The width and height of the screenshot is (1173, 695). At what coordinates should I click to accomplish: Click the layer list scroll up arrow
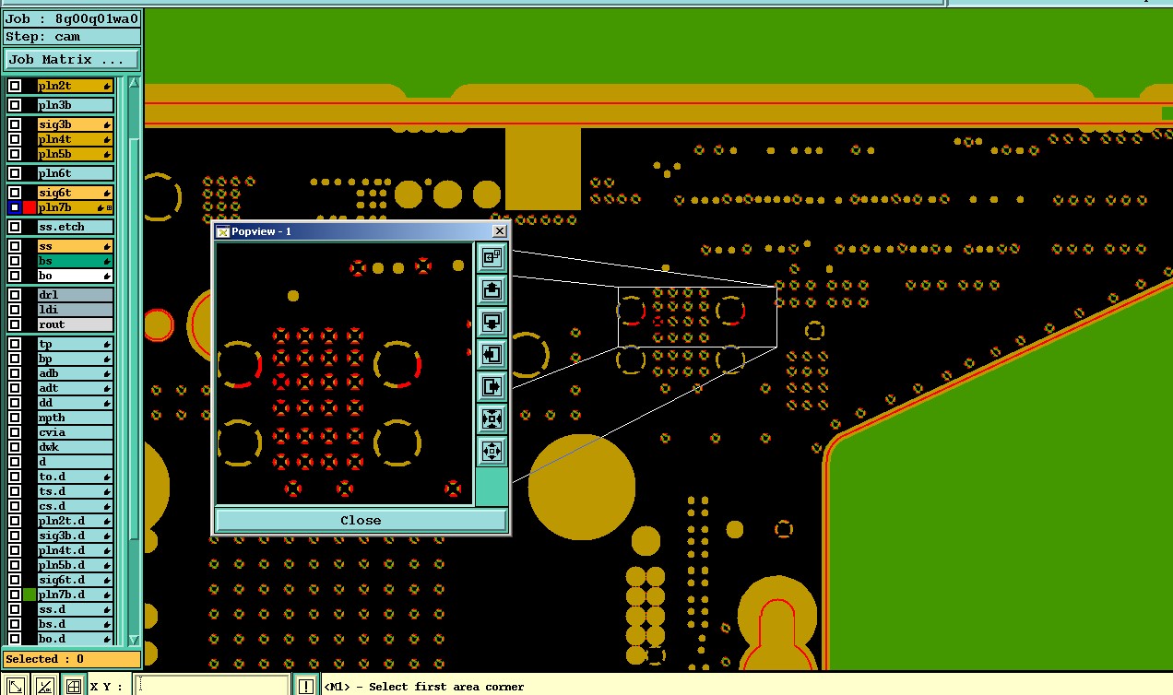[135, 83]
